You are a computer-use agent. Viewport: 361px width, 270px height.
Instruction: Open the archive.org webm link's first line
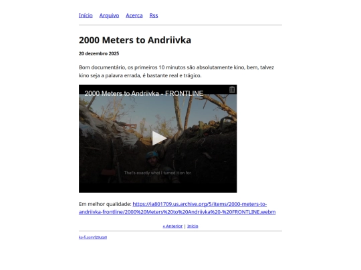[200, 204]
